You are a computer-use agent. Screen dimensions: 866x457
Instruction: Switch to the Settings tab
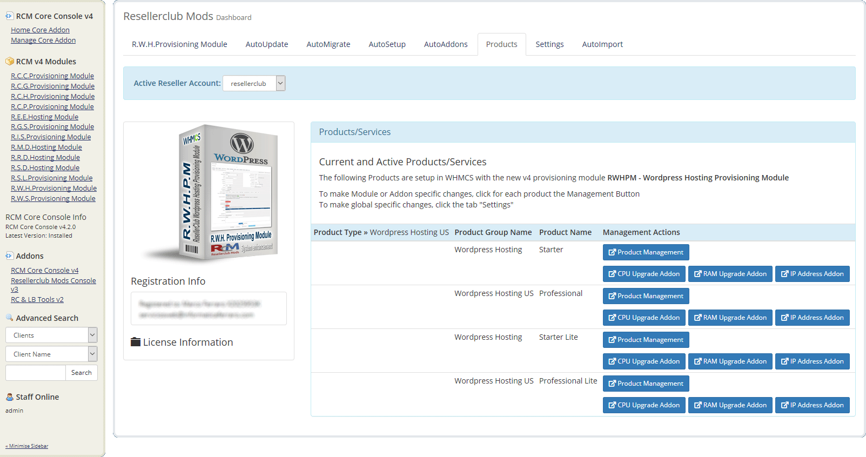549,44
